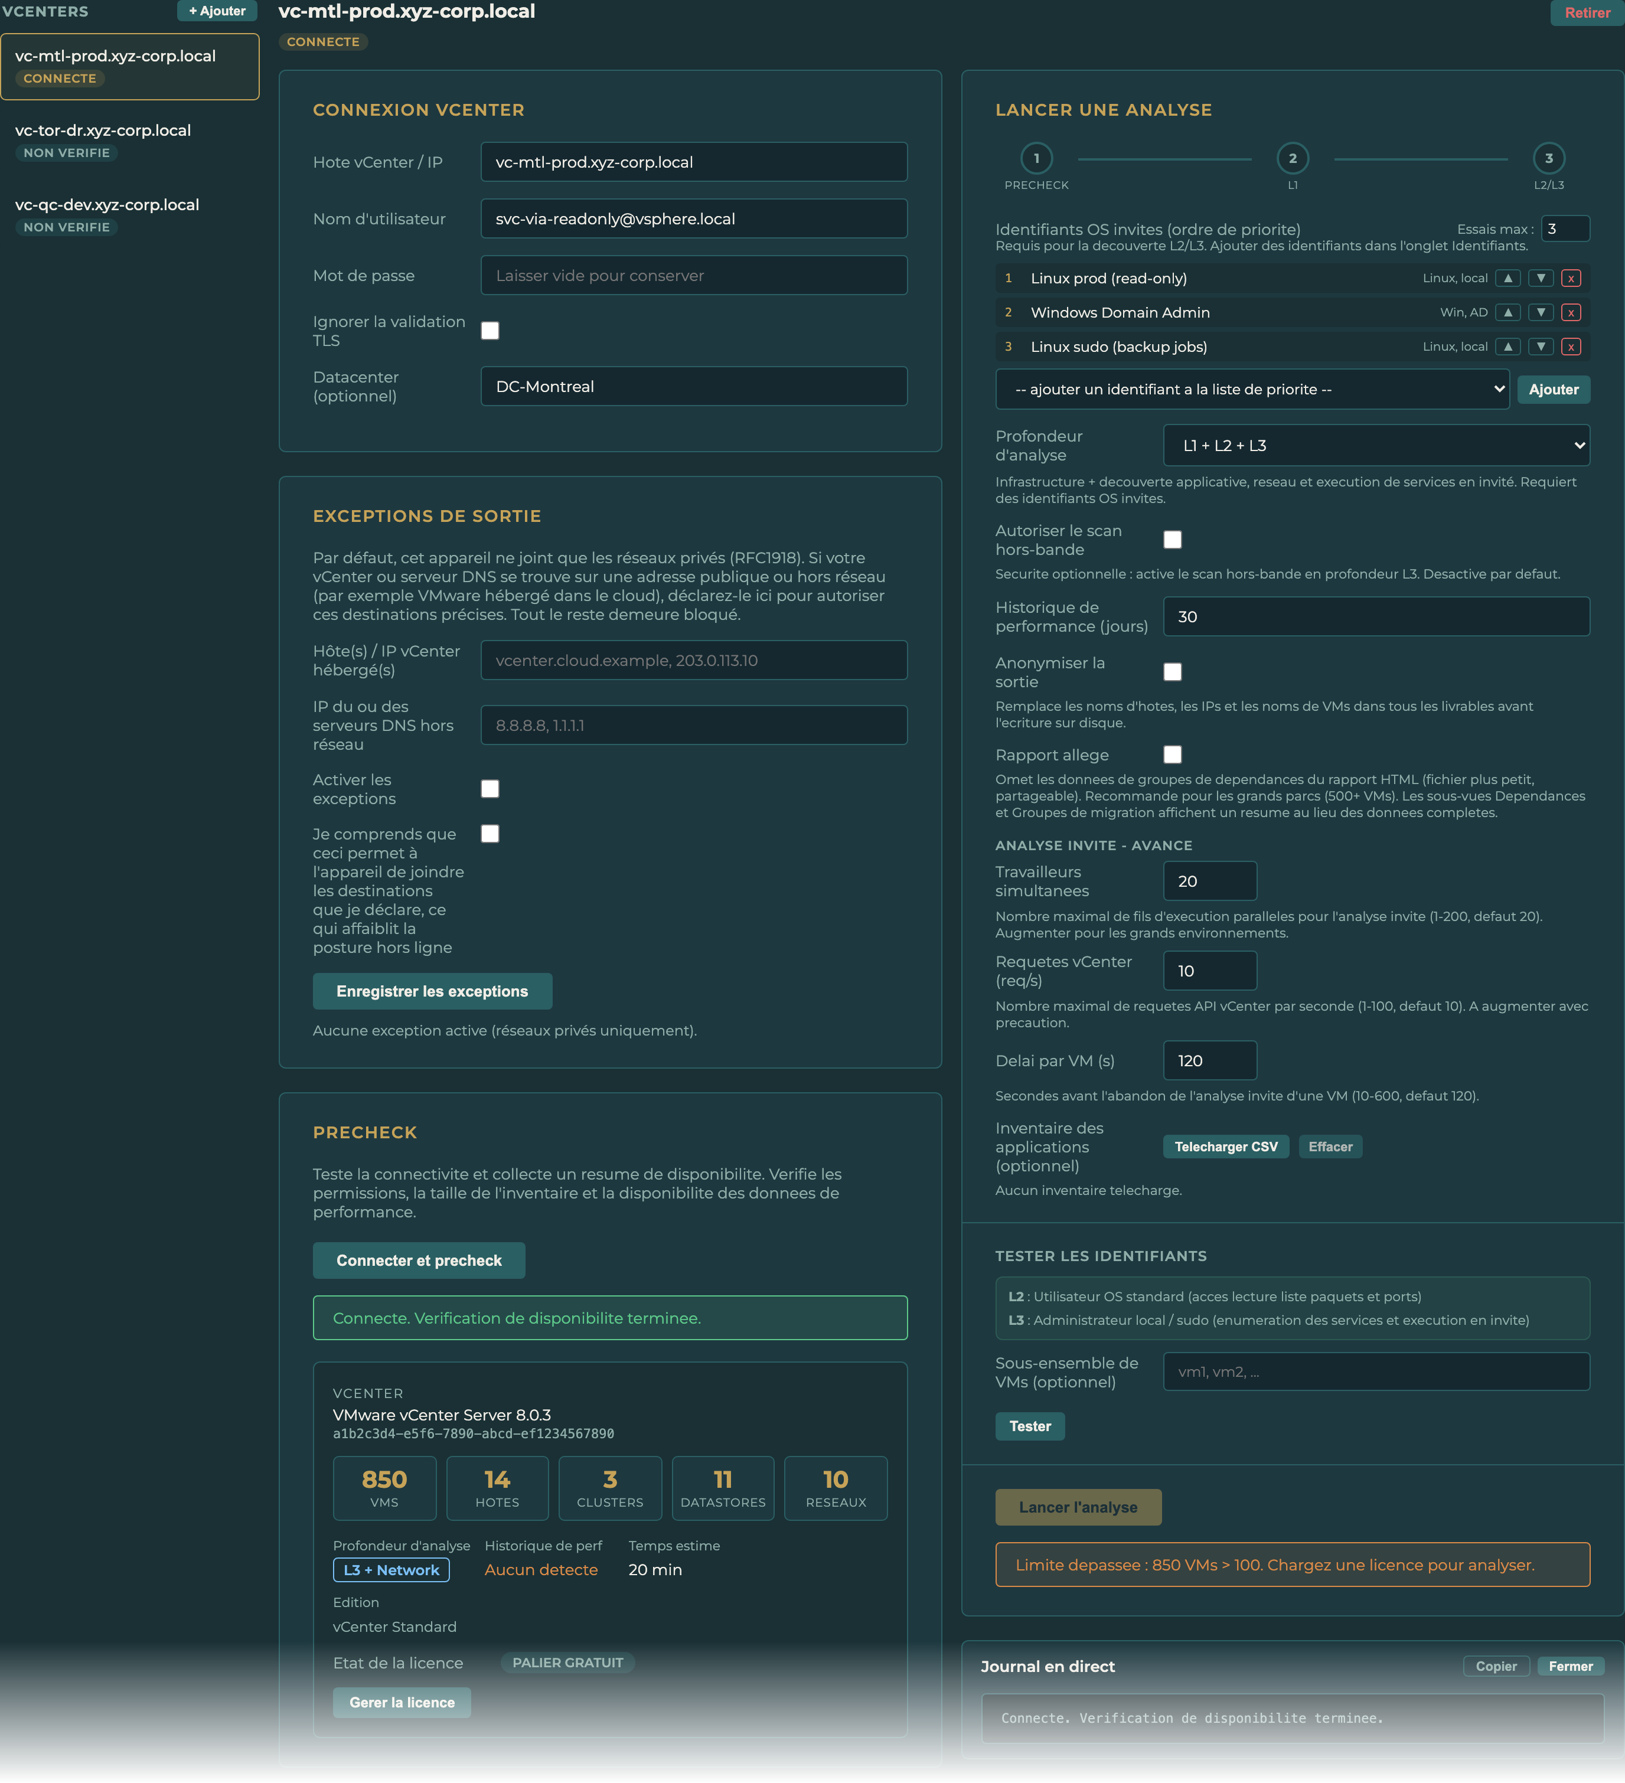
Task: Move Linux sudo (backup jobs) up
Action: pos(1507,347)
